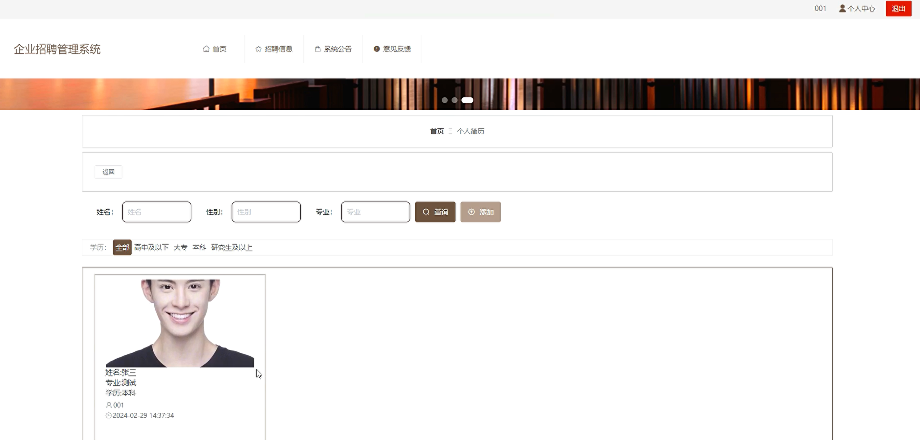Select the first carousel dot
The width and height of the screenshot is (920, 440).
[445, 100]
